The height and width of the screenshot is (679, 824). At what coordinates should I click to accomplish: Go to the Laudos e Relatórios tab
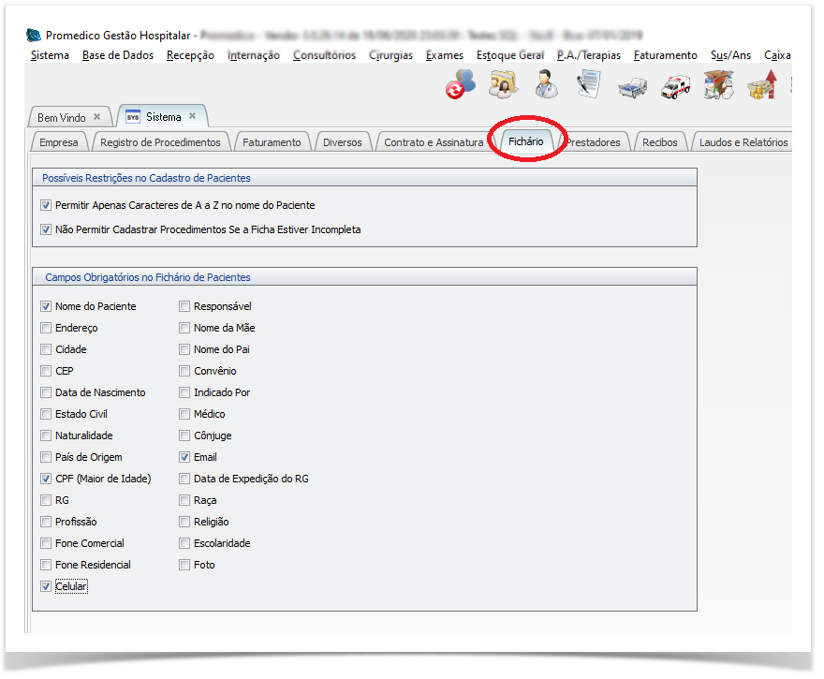click(x=743, y=142)
